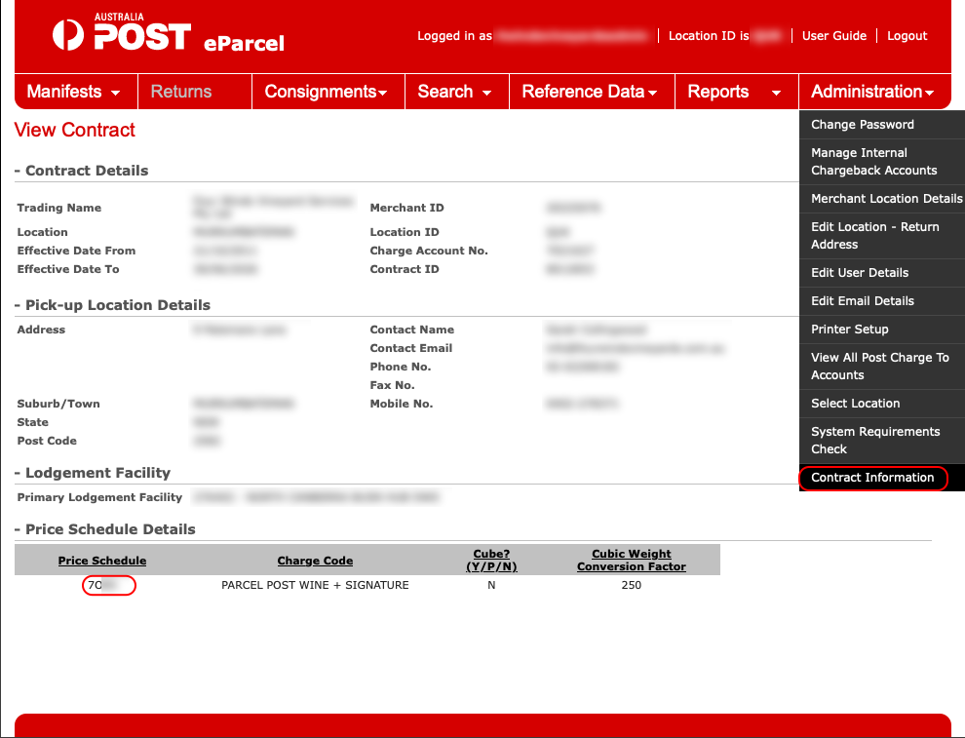Open the Administration menu

pos(874,92)
